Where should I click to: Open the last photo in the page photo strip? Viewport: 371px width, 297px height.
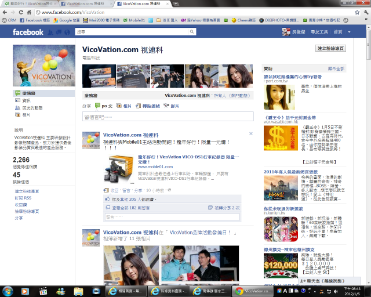[x=236, y=76]
